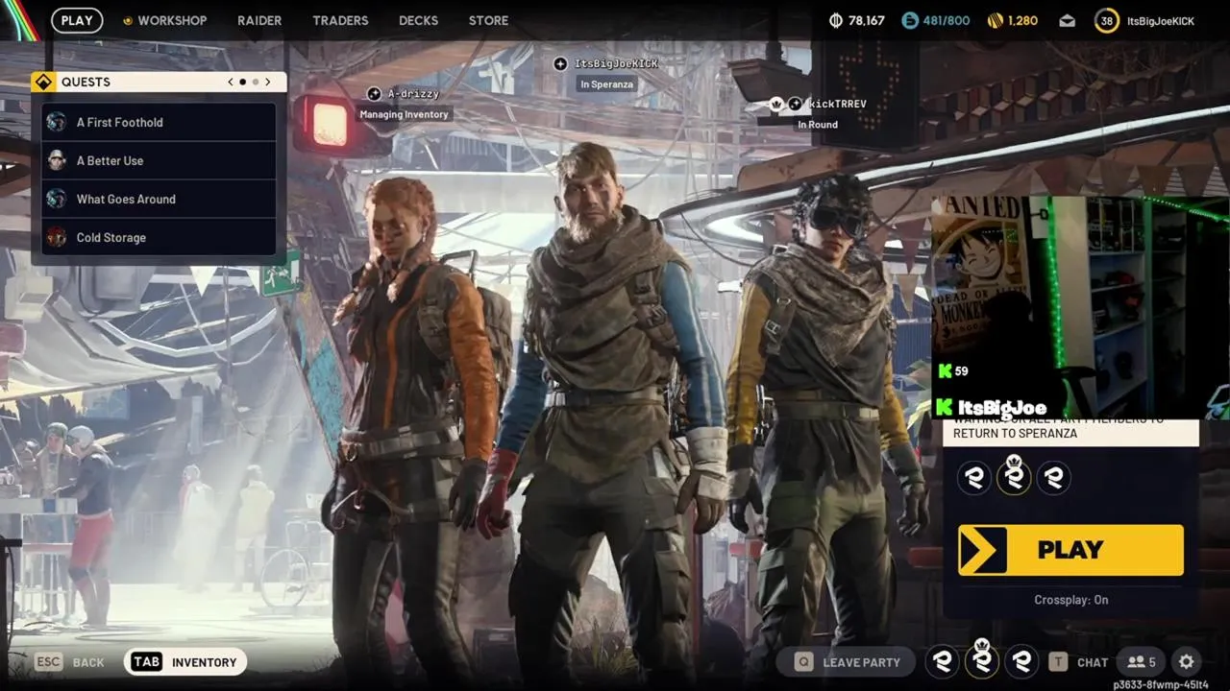Click the return to Speranza status message
This screenshot has height=691, width=1230.
[1071, 433]
